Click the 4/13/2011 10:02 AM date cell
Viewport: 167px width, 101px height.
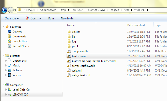[139, 66]
